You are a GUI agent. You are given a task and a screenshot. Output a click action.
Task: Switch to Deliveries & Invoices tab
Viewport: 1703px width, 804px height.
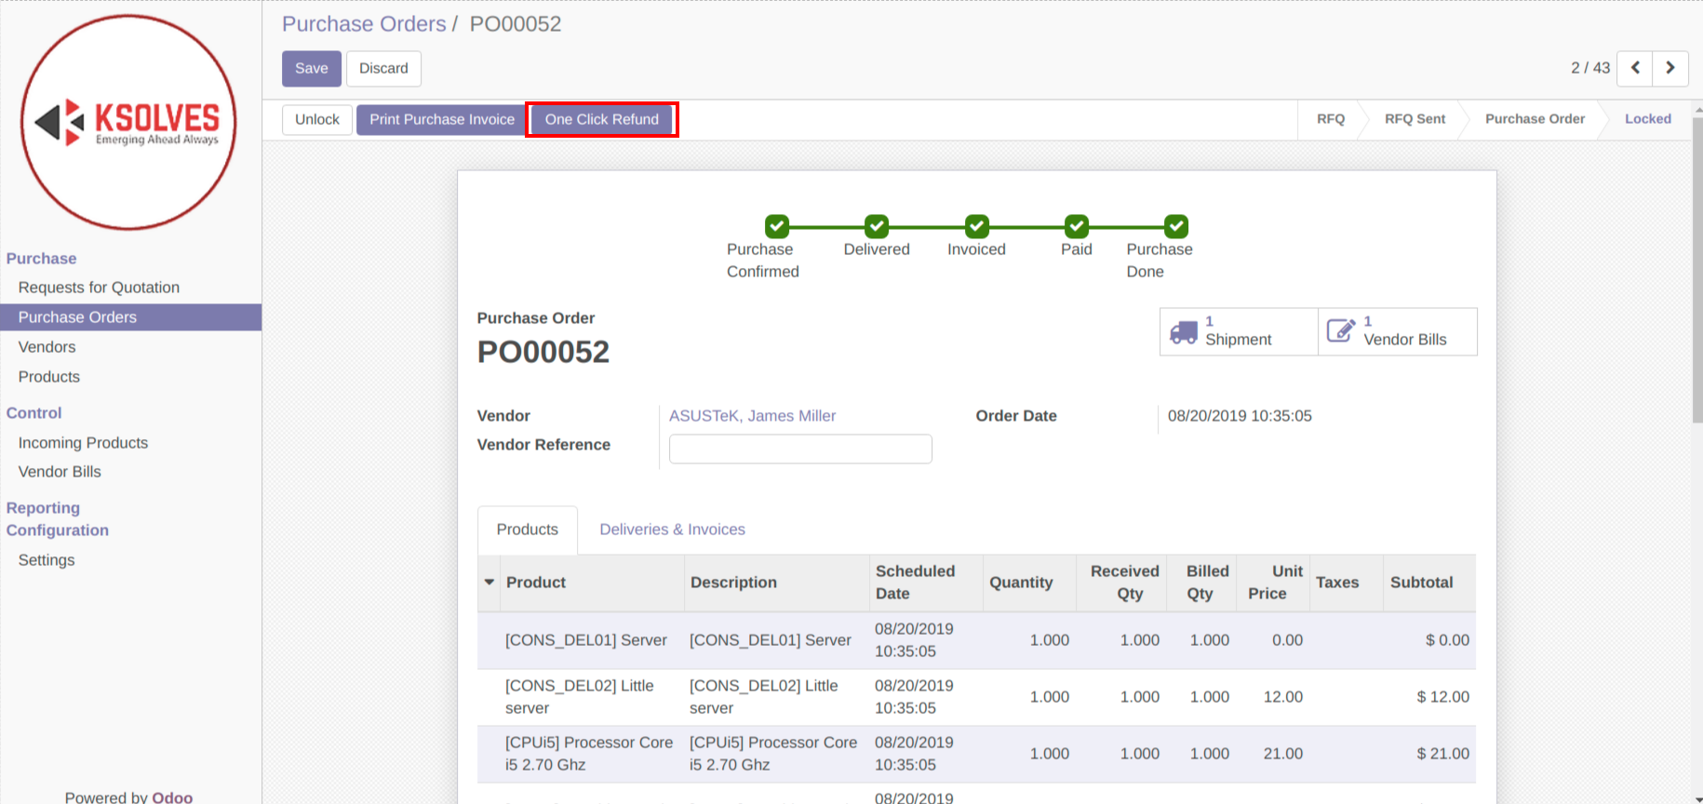click(672, 529)
